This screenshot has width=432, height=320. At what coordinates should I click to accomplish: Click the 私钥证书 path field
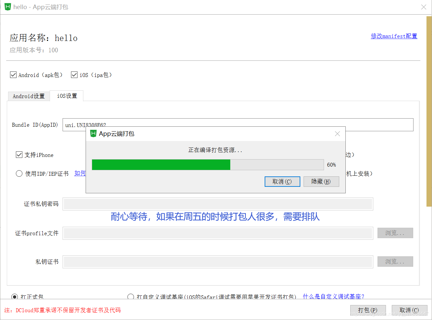tap(218, 262)
